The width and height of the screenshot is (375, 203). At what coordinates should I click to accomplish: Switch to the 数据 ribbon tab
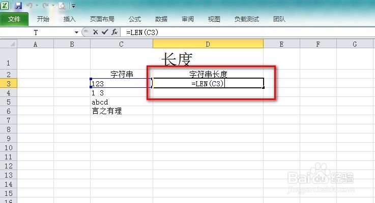[161, 19]
